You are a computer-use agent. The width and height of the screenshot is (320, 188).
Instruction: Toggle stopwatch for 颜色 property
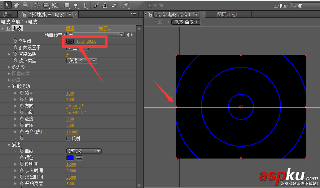[22, 157]
